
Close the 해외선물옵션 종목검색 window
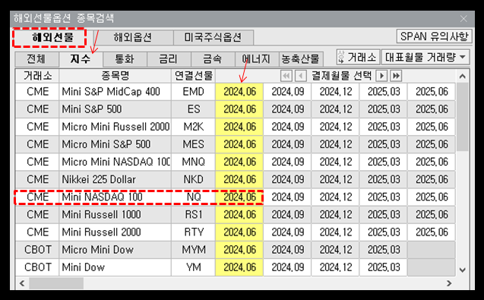coord(463,19)
